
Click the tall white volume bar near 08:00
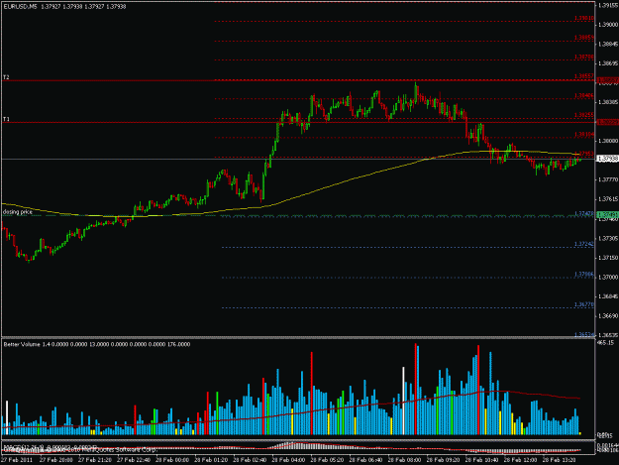(x=403, y=401)
